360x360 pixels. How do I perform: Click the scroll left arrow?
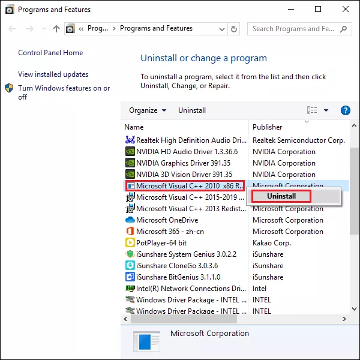click(x=125, y=319)
